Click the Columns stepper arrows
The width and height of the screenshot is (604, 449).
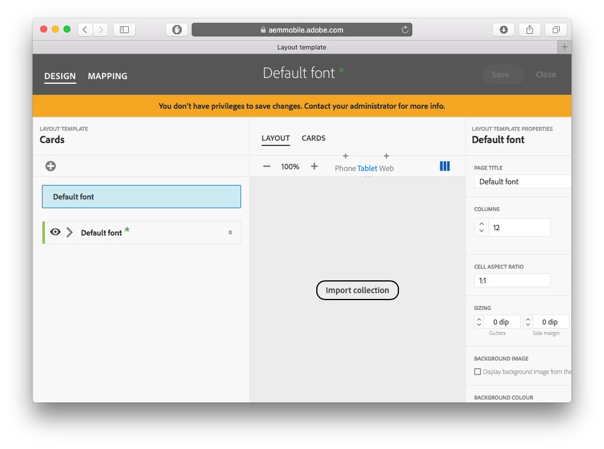click(482, 227)
